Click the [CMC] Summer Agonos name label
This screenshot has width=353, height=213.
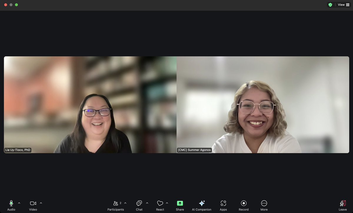(x=194, y=150)
